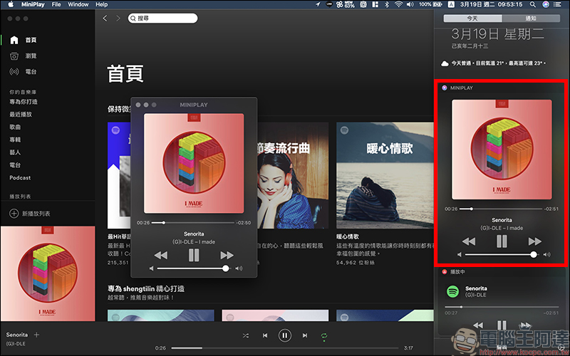Rewind in the MiniPlay floating window
570x356 pixels.
161,256
